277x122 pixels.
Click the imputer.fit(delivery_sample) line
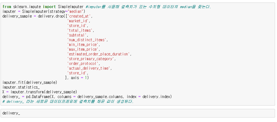click(x=30, y=82)
